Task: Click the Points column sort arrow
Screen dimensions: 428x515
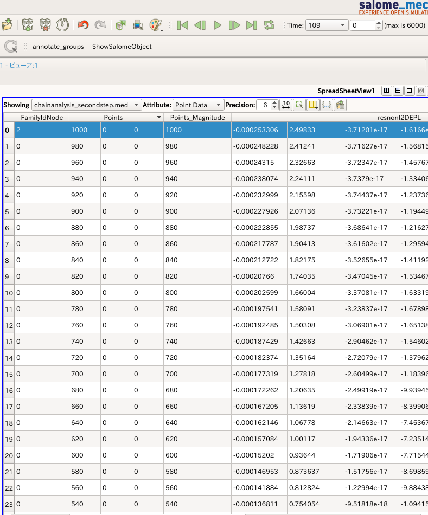Action: click(x=159, y=117)
